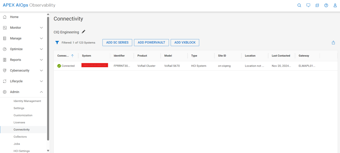
Task: Sort by the Model column header
Action: (x=168, y=56)
